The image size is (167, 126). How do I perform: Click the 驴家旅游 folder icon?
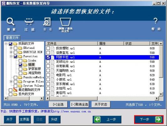[x=25, y=69]
